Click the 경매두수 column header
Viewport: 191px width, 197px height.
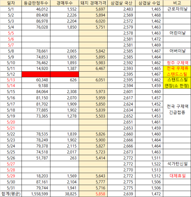coord(65,3)
